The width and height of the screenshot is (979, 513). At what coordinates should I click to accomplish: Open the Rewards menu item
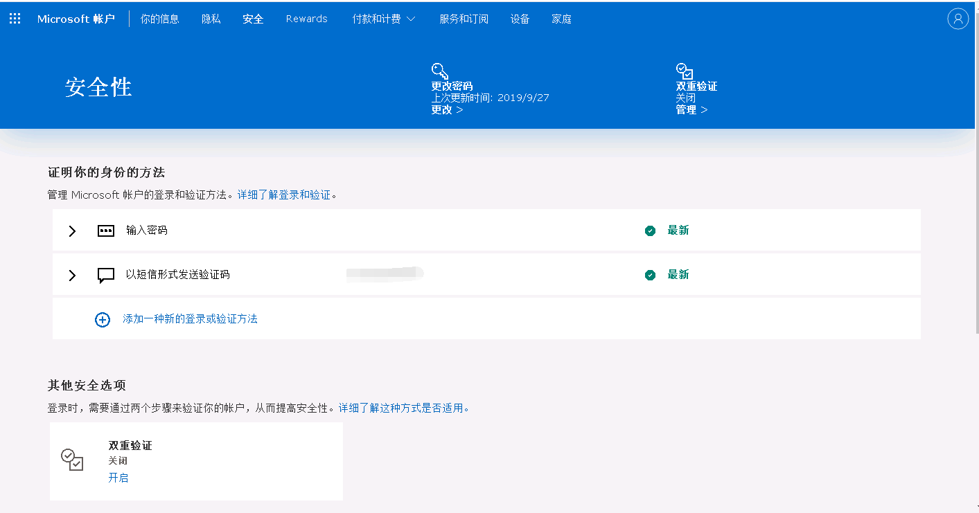pyautogui.click(x=306, y=19)
